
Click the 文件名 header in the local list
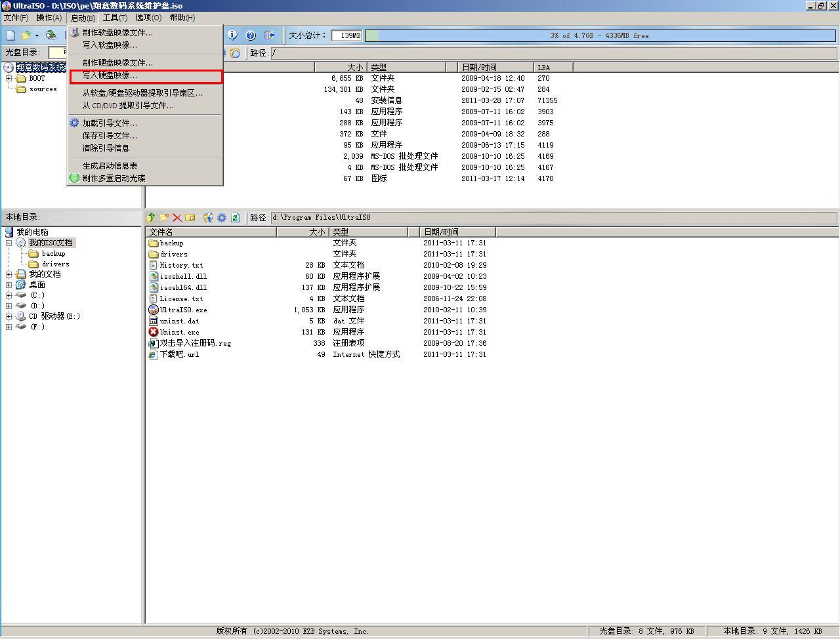[211, 232]
